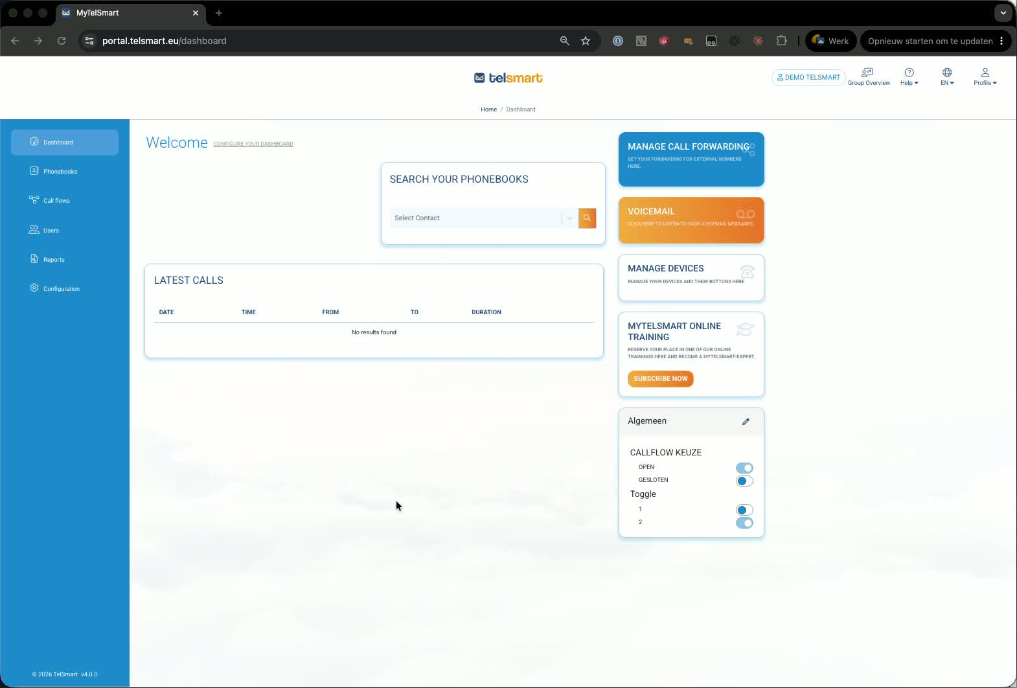Click the globe language icon
The width and height of the screenshot is (1017, 688).
(x=947, y=73)
